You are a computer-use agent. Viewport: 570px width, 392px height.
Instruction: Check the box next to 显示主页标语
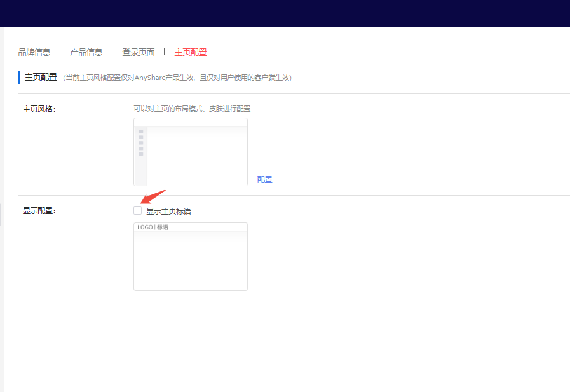click(x=137, y=210)
